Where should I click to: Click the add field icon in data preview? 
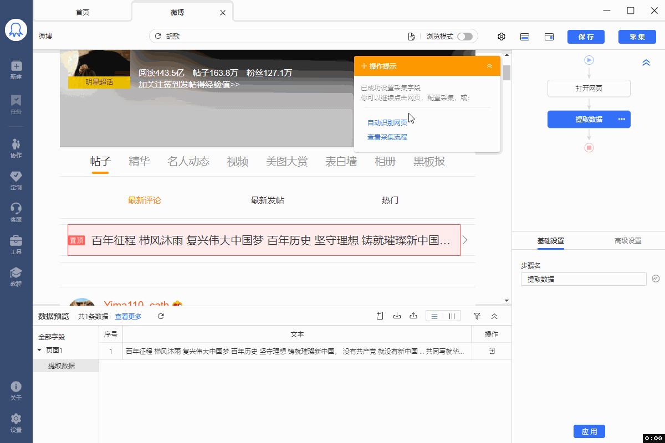click(380, 316)
